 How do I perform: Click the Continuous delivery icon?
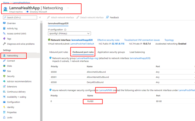pyautogui.click(x=4, y=92)
